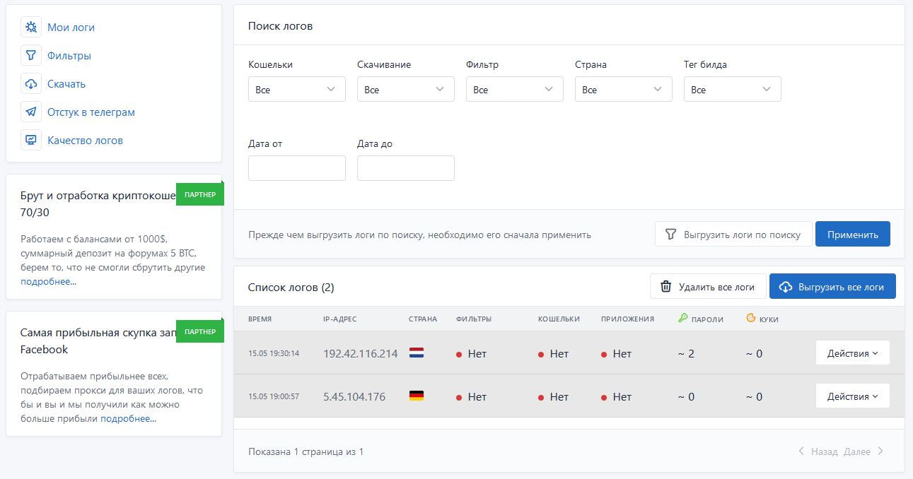Click the cloud download icon beside Скачать
This screenshot has width=913, height=479.
(31, 84)
